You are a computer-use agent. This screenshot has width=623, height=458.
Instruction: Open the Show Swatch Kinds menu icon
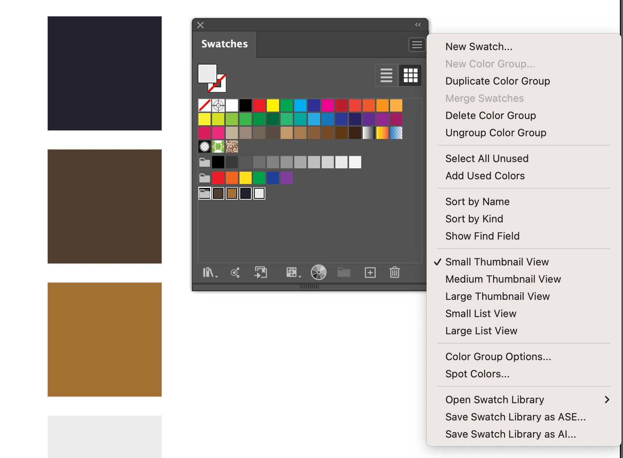coord(293,272)
